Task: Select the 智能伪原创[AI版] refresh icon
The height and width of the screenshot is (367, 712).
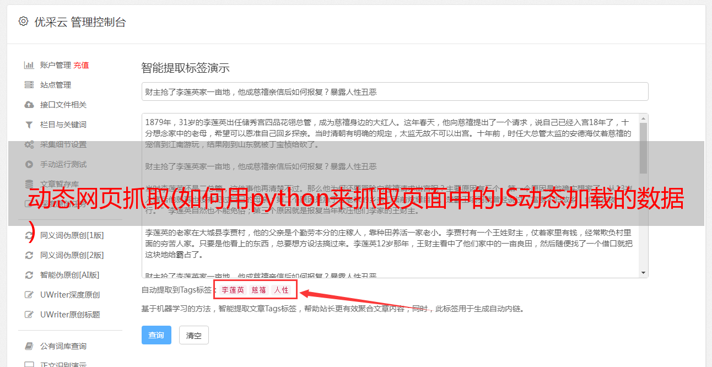Action: [x=29, y=275]
